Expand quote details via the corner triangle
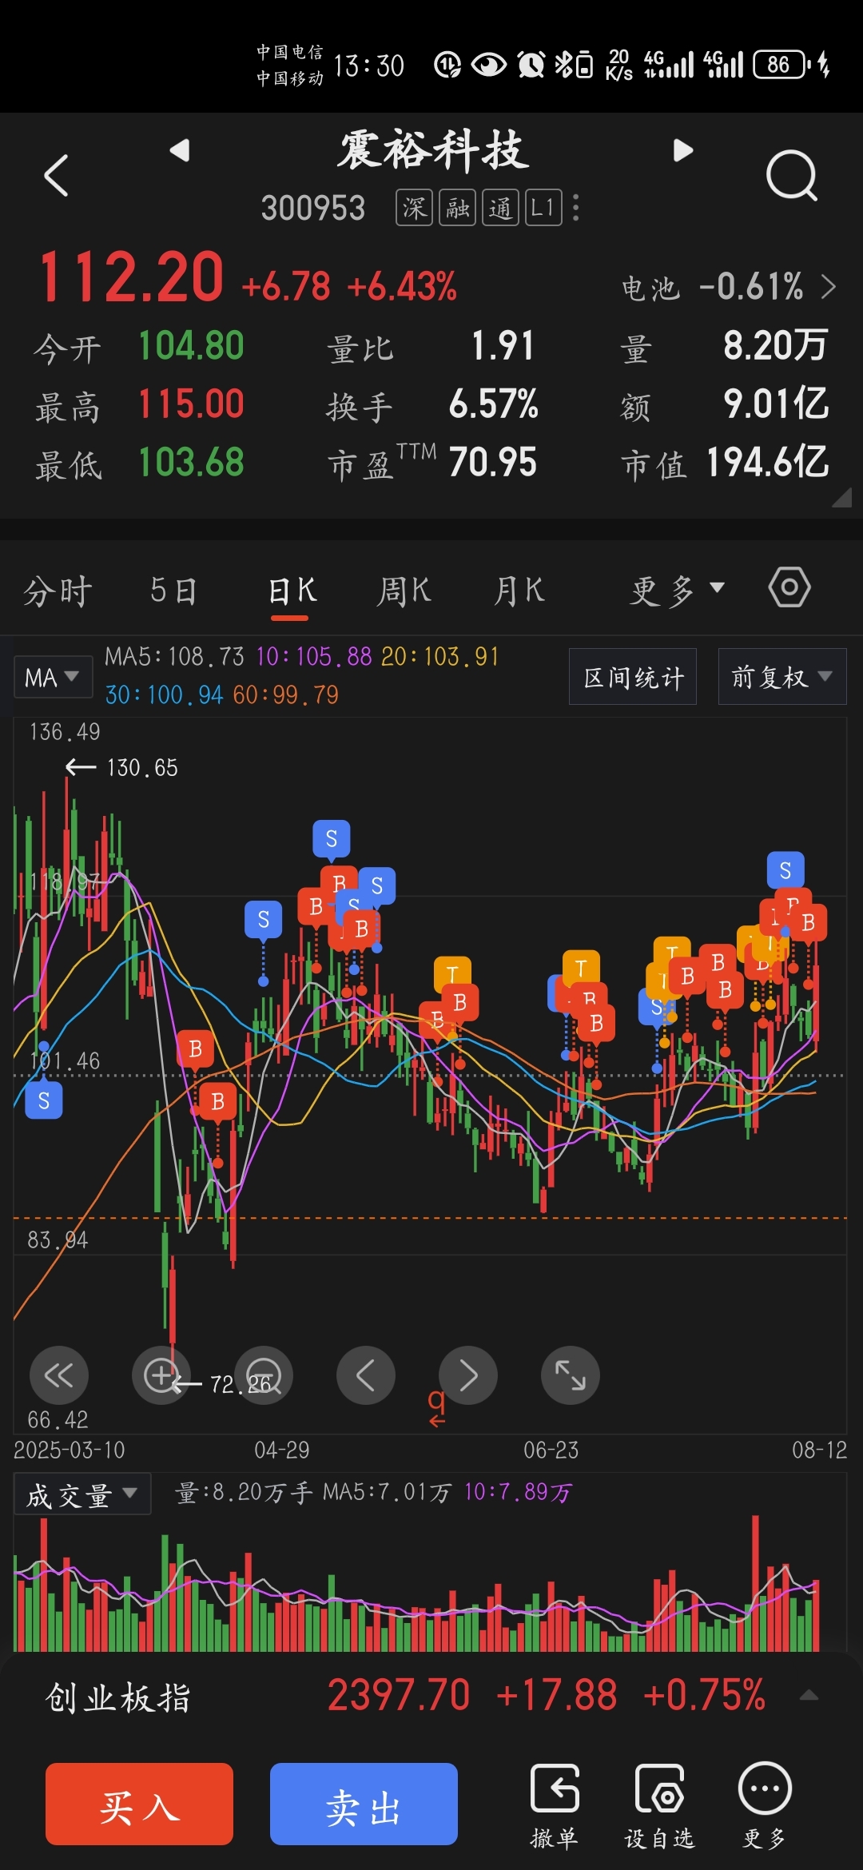 coord(841,498)
